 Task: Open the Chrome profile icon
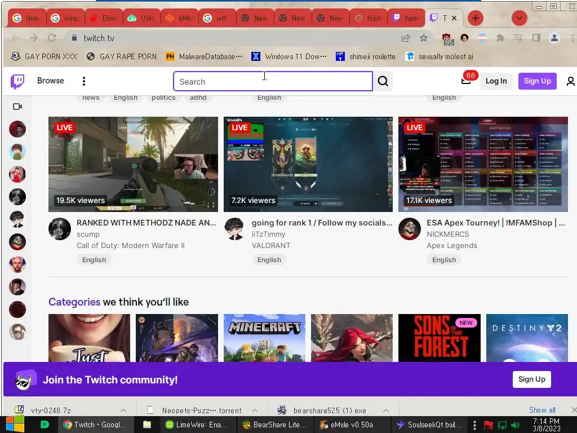coord(554,38)
